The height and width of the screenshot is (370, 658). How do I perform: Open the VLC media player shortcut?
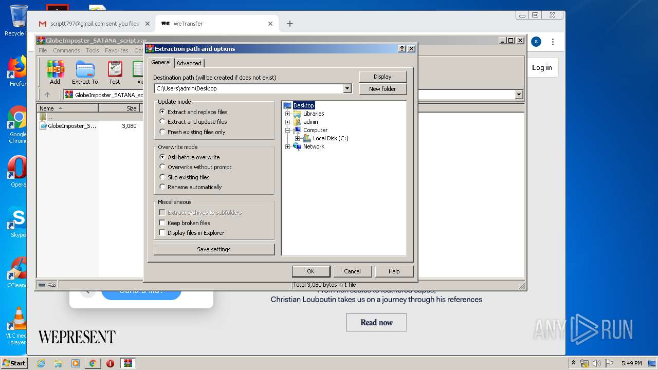coord(17,326)
